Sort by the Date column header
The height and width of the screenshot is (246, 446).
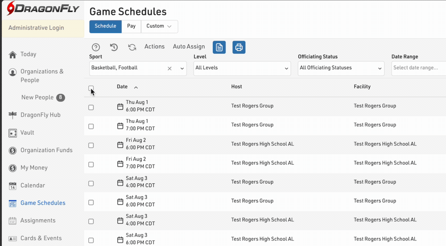pyautogui.click(x=122, y=87)
